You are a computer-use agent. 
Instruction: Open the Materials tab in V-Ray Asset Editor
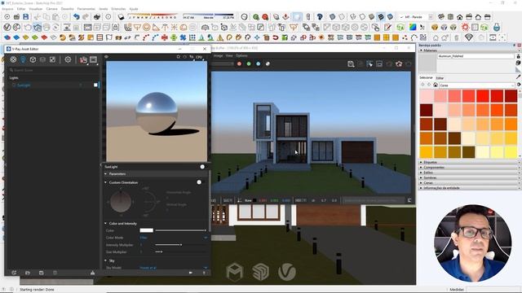pyautogui.click(x=13, y=59)
